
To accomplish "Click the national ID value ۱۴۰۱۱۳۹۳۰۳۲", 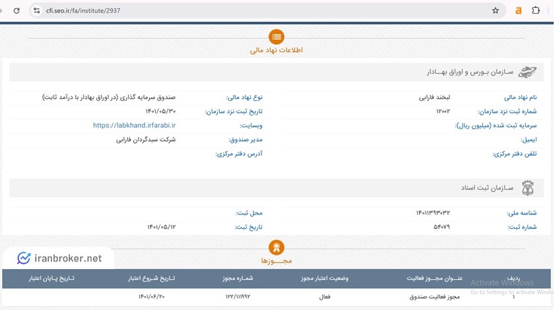I will pos(433,213).
